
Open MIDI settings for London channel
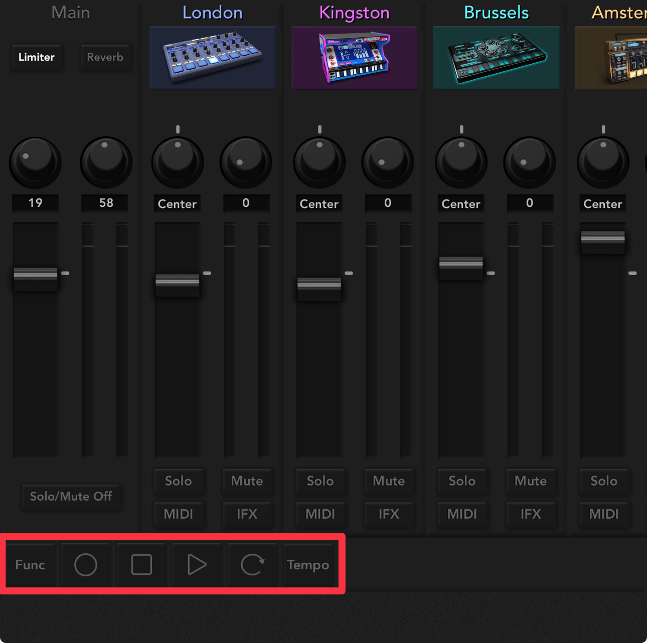(178, 514)
